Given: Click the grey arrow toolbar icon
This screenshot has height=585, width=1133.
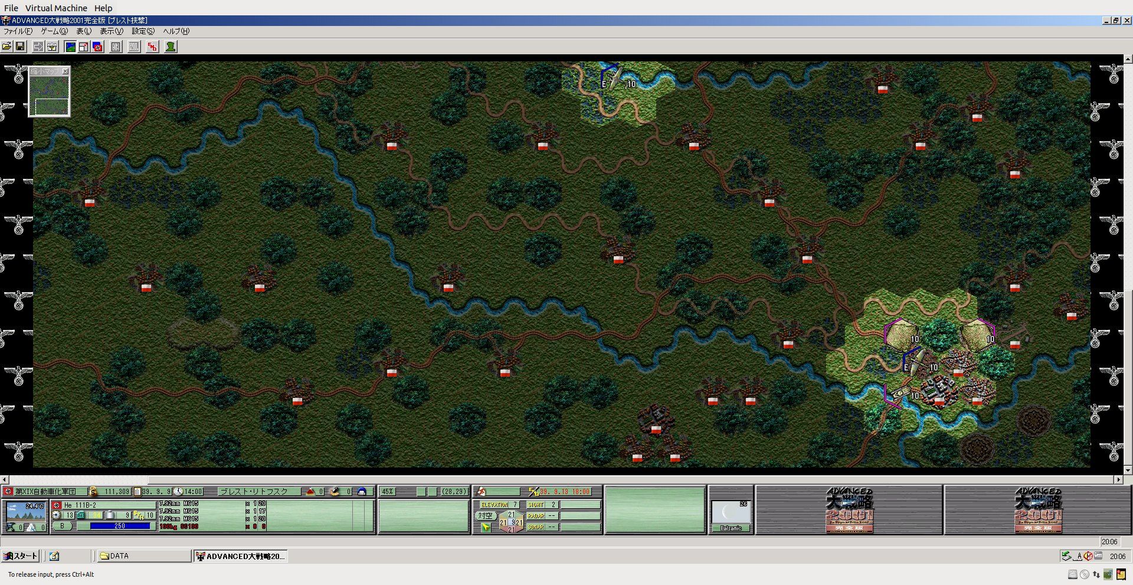Looking at the screenshot, I should pyautogui.click(x=38, y=47).
